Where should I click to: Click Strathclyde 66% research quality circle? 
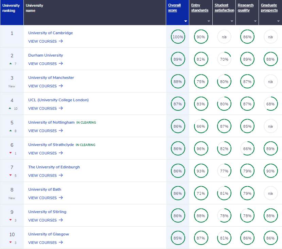click(247, 149)
